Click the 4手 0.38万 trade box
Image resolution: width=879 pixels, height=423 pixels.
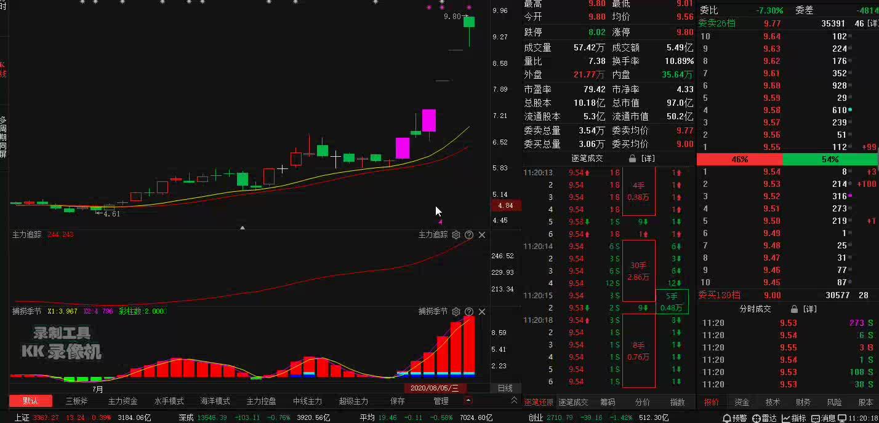(638, 191)
